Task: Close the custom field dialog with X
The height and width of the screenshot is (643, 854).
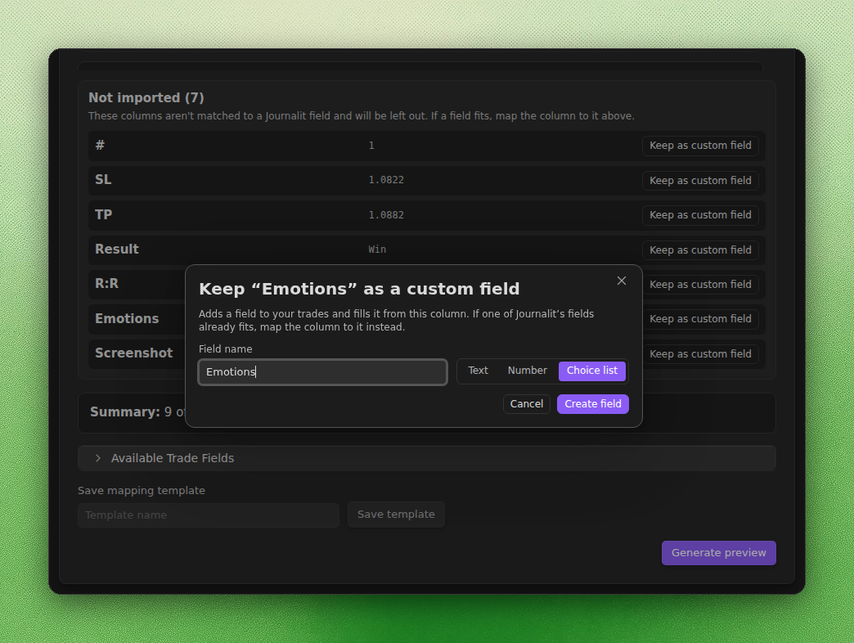Action: coord(622,281)
